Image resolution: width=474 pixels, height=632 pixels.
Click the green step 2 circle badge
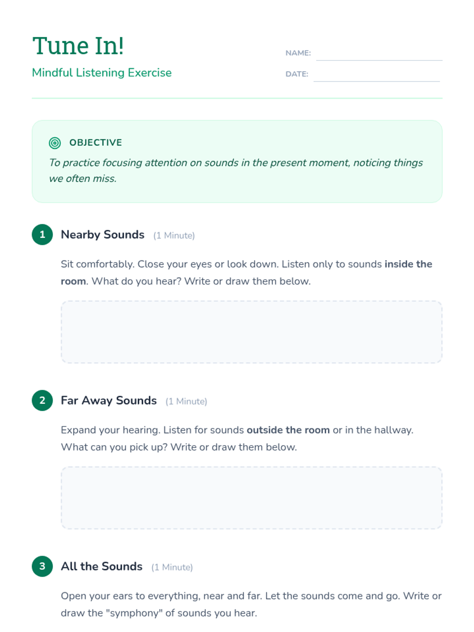coord(42,401)
